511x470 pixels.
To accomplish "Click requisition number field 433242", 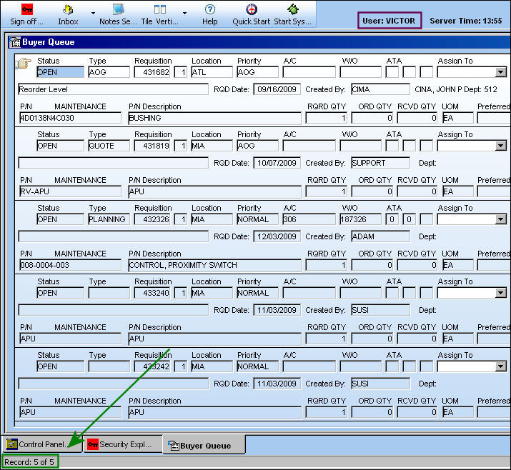I will pyautogui.click(x=152, y=366).
